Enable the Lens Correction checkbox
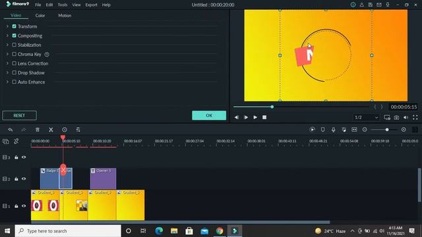Image resolution: width=422 pixels, height=237 pixels. tap(15, 63)
